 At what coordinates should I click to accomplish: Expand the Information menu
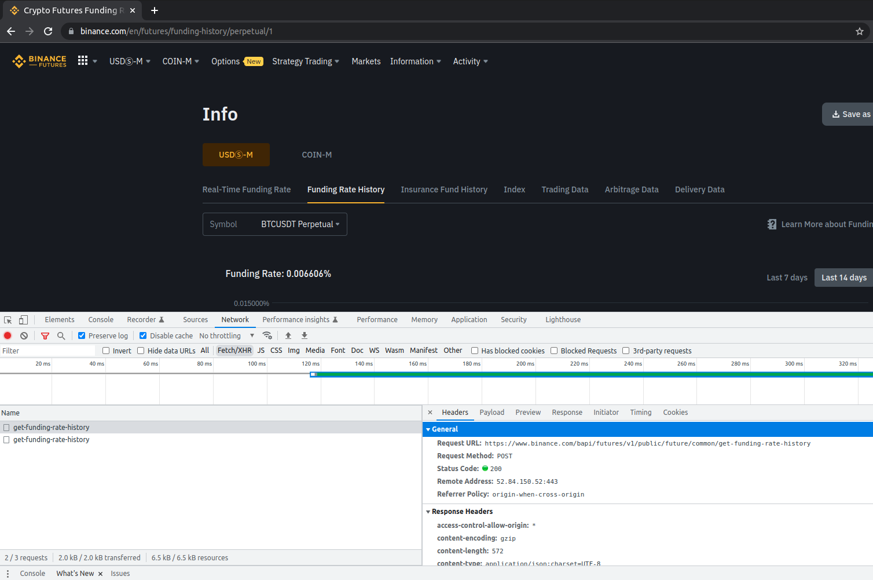point(416,61)
